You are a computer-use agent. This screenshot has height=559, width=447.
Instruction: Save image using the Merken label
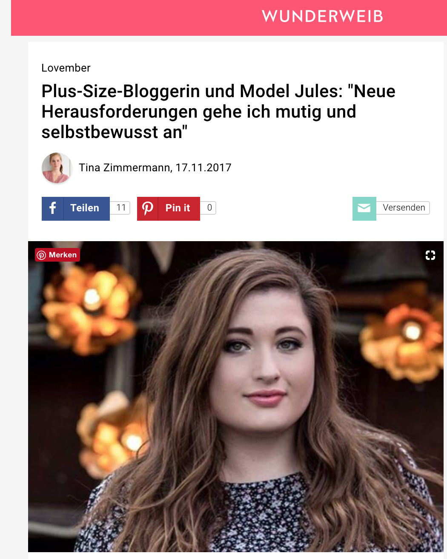tap(63, 255)
